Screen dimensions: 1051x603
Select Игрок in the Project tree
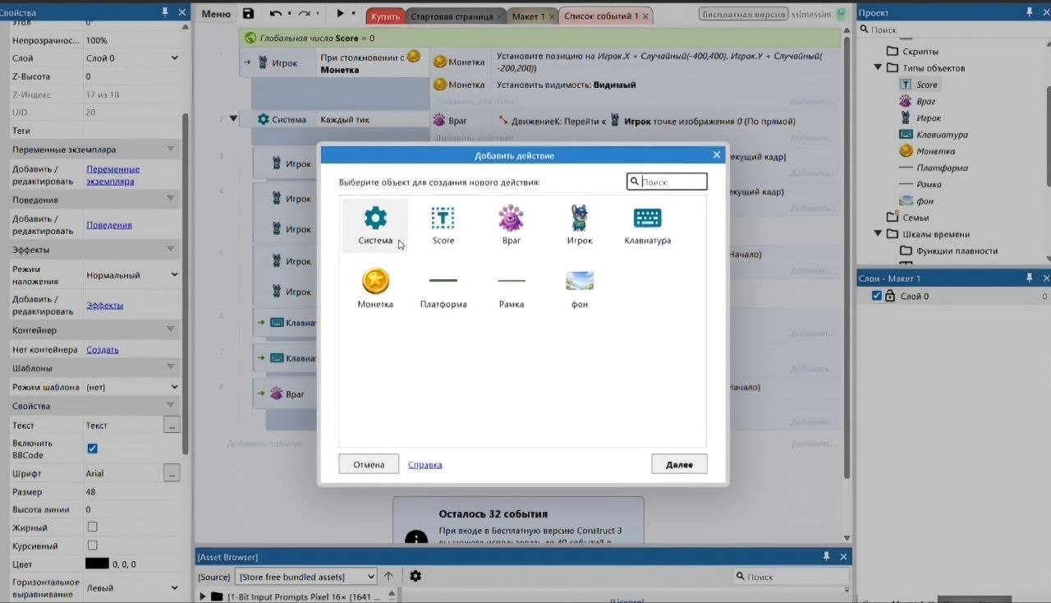(x=929, y=118)
